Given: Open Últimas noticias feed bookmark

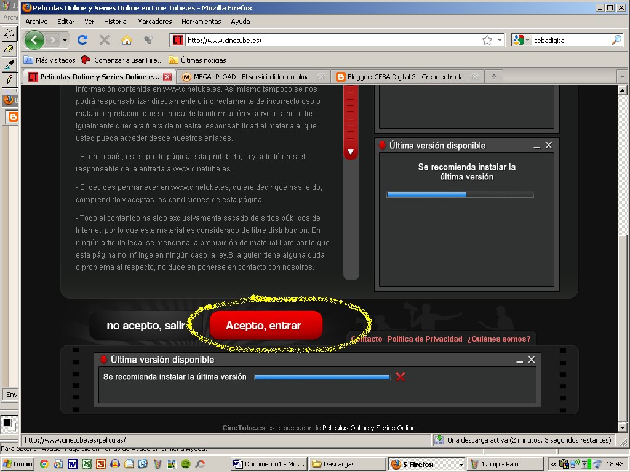Looking at the screenshot, I should (x=197, y=60).
